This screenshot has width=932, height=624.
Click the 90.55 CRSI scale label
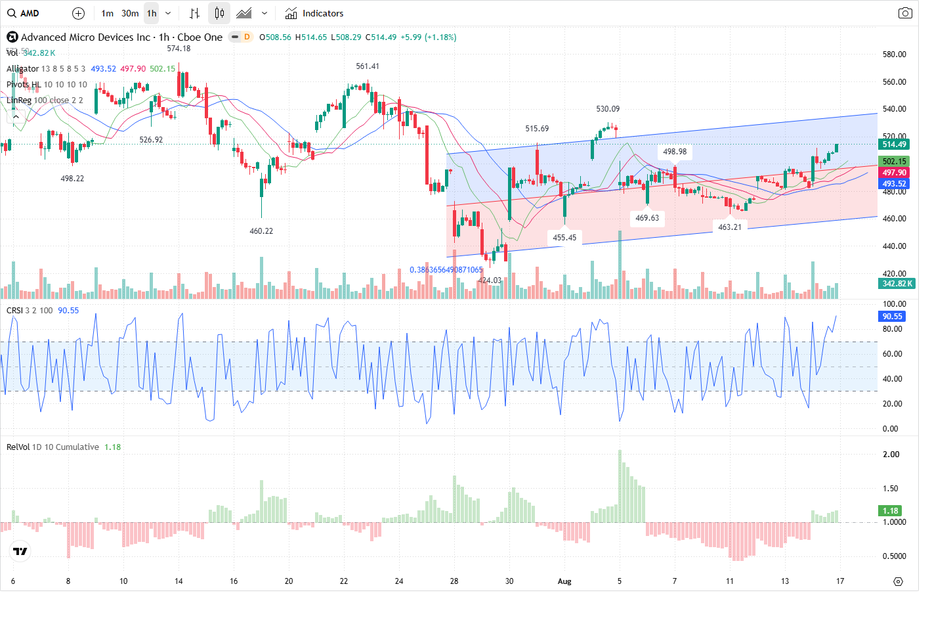click(x=892, y=316)
